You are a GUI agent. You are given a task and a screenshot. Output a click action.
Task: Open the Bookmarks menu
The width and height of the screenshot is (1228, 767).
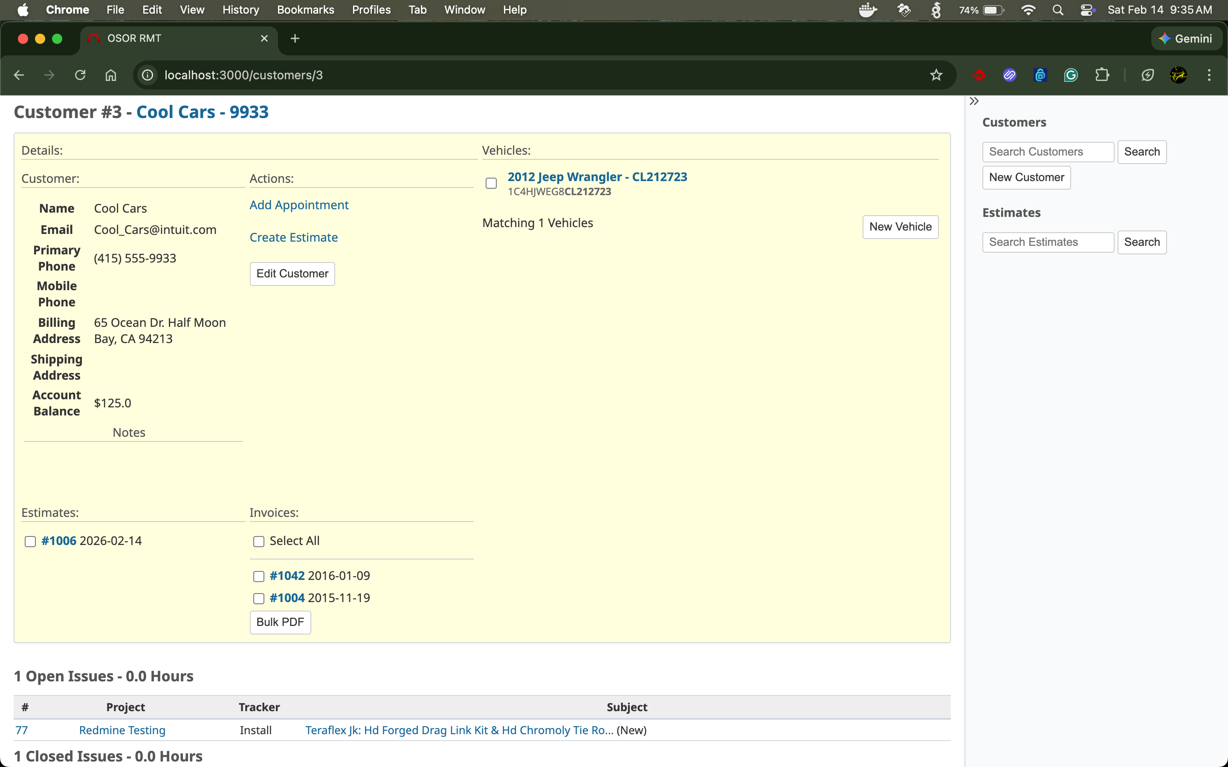305,10
